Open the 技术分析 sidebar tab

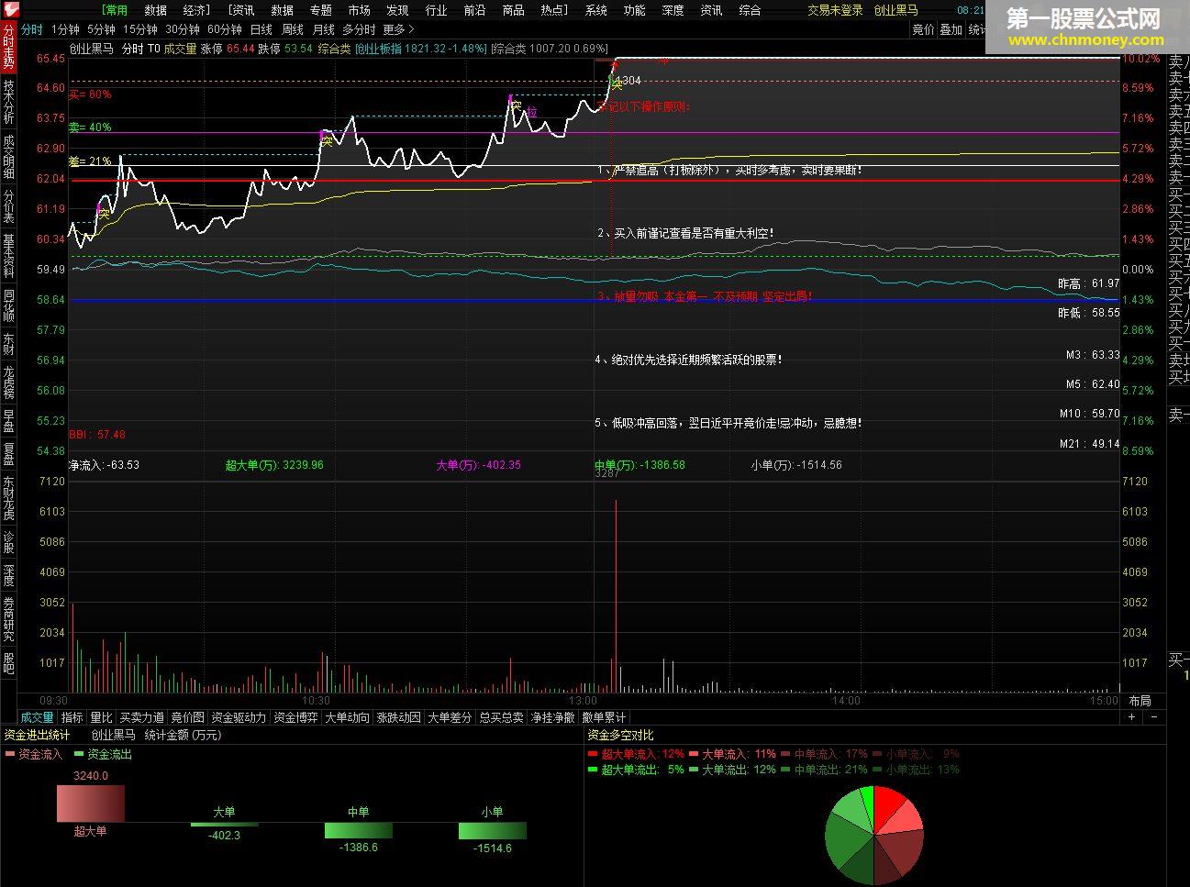click(8, 103)
